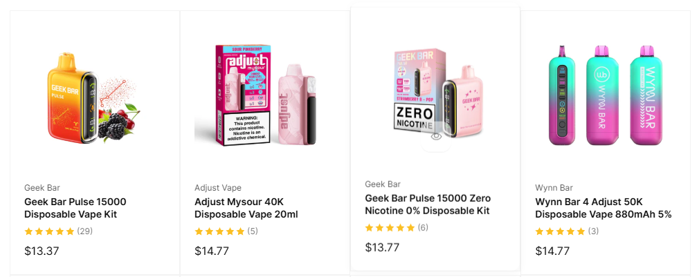Open Geek Bar Pulse 15000 Disposable Vape Kit title
The width and height of the screenshot is (699, 277).
pyautogui.click(x=75, y=208)
